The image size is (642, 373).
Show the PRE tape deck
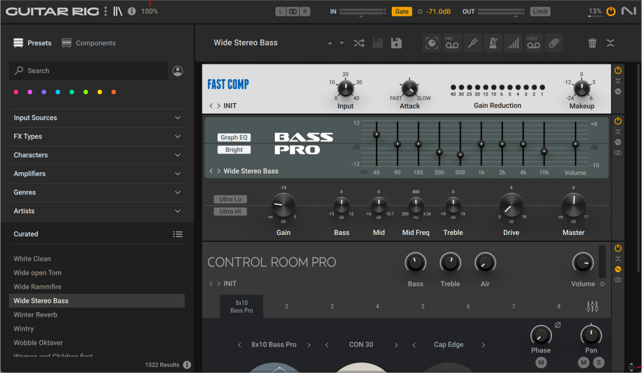[x=452, y=43]
